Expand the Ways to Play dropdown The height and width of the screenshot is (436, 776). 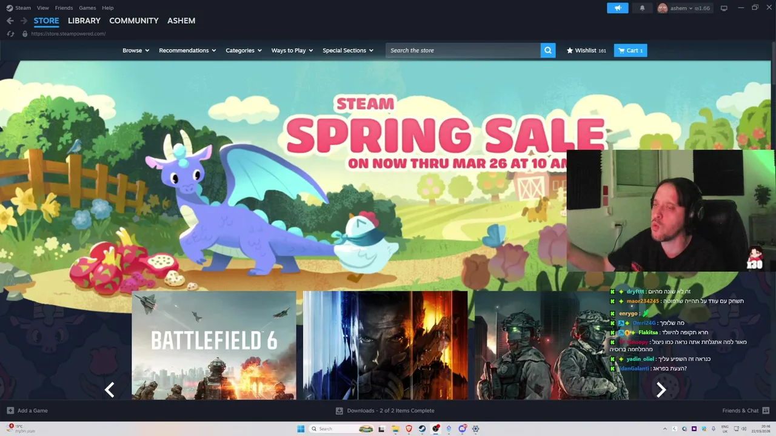coord(292,50)
